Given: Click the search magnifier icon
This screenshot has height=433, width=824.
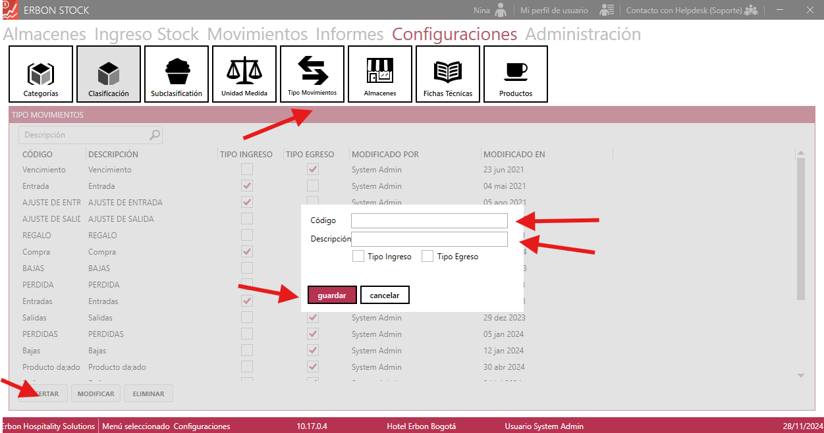Looking at the screenshot, I should [x=155, y=135].
